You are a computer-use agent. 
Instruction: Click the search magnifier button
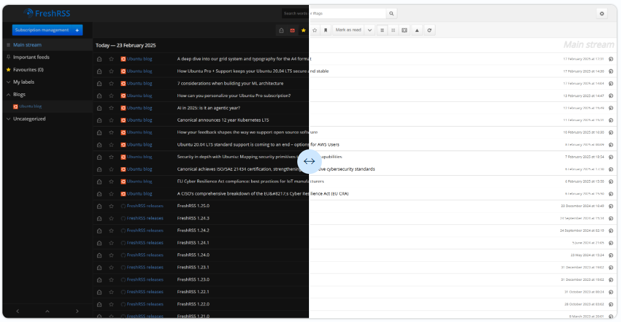tap(391, 14)
